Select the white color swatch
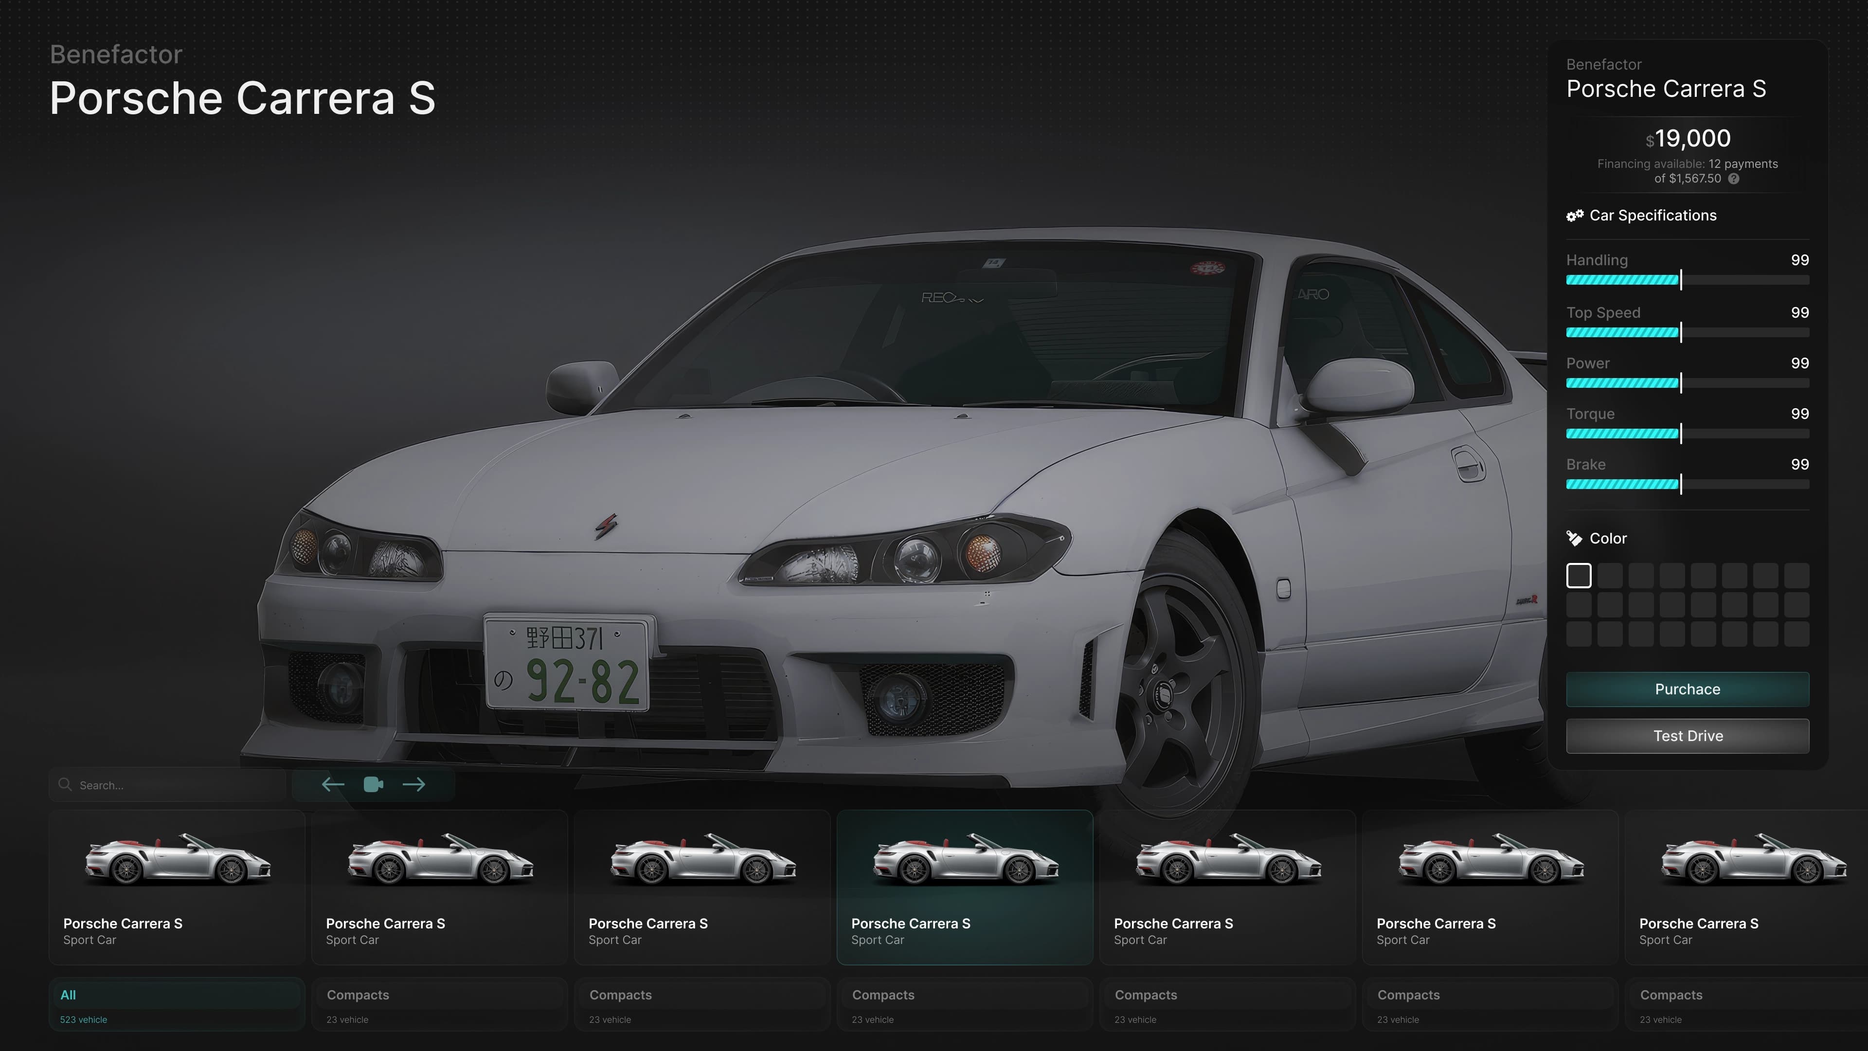1868x1051 pixels. (1579, 575)
